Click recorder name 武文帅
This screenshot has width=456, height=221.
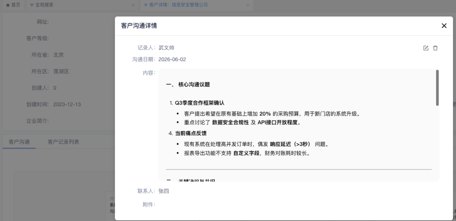tap(166, 48)
